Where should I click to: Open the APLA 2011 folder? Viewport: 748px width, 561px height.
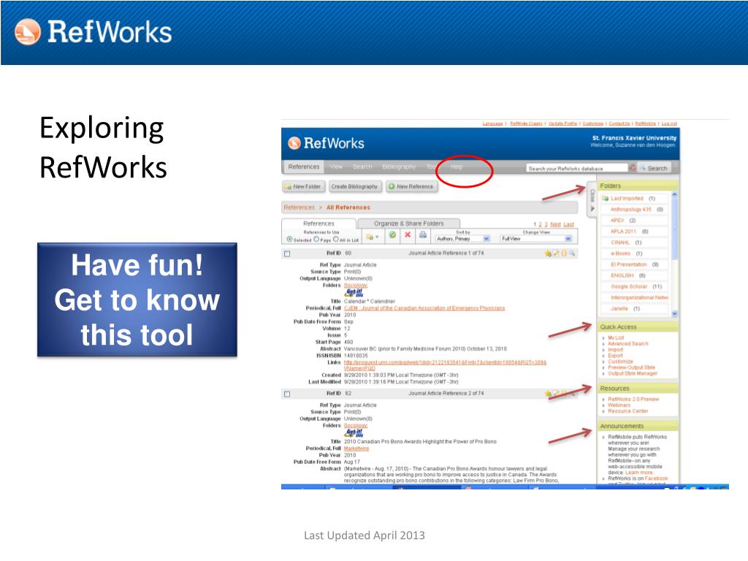coord(624,232)
